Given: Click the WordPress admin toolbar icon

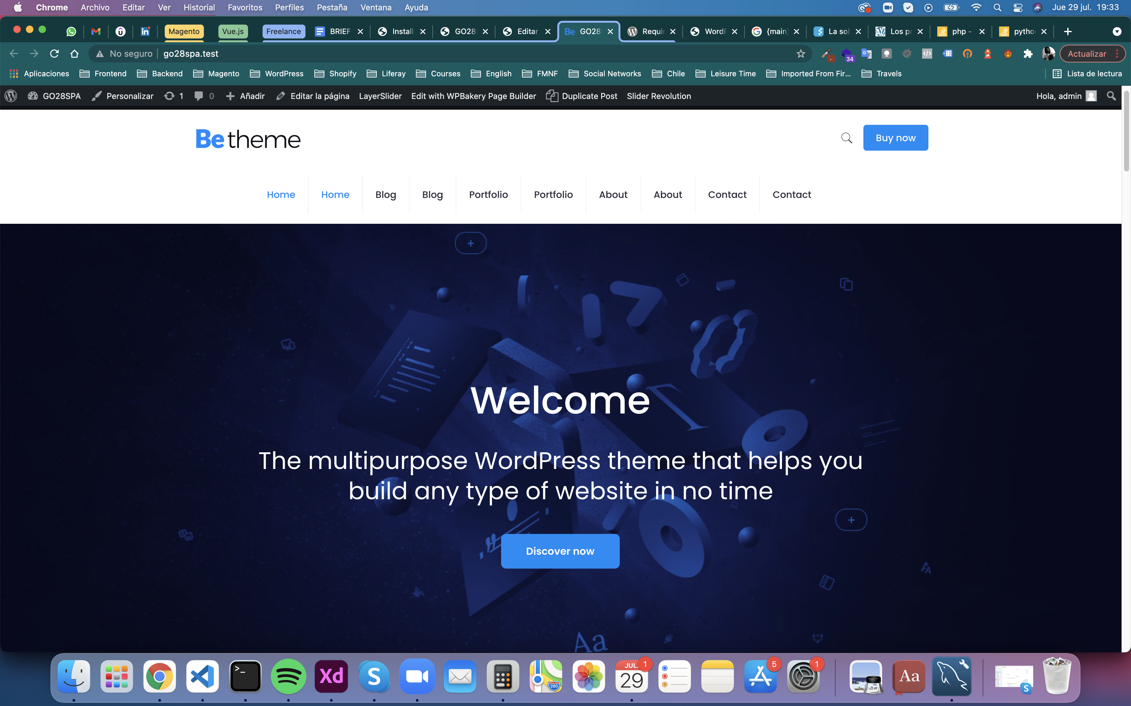Looking at the screenshot, I should point(11,96).
